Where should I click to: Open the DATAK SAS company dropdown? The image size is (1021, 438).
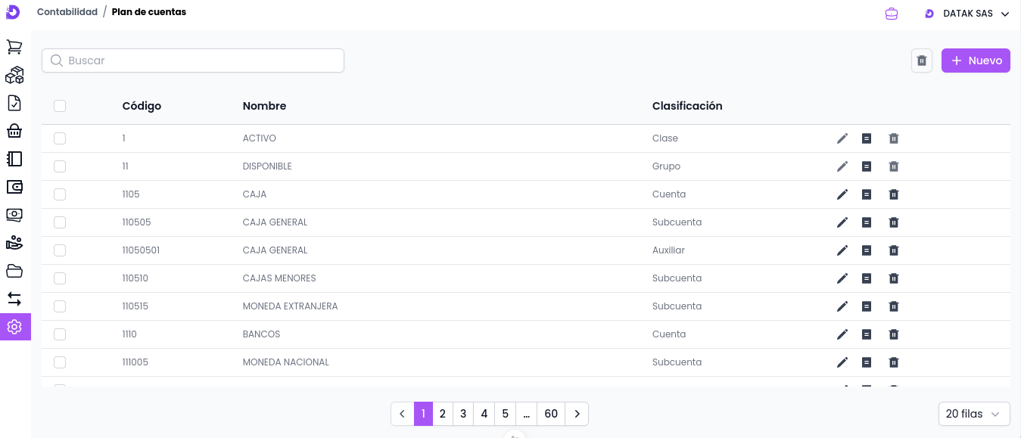[x=967, y=14]
